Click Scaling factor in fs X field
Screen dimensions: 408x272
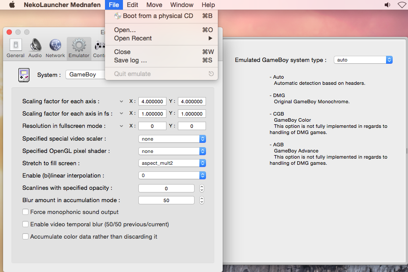(x=152, y=113)
